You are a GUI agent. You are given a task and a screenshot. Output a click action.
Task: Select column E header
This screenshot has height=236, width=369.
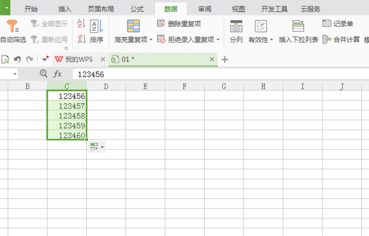(x=145, y=86)
